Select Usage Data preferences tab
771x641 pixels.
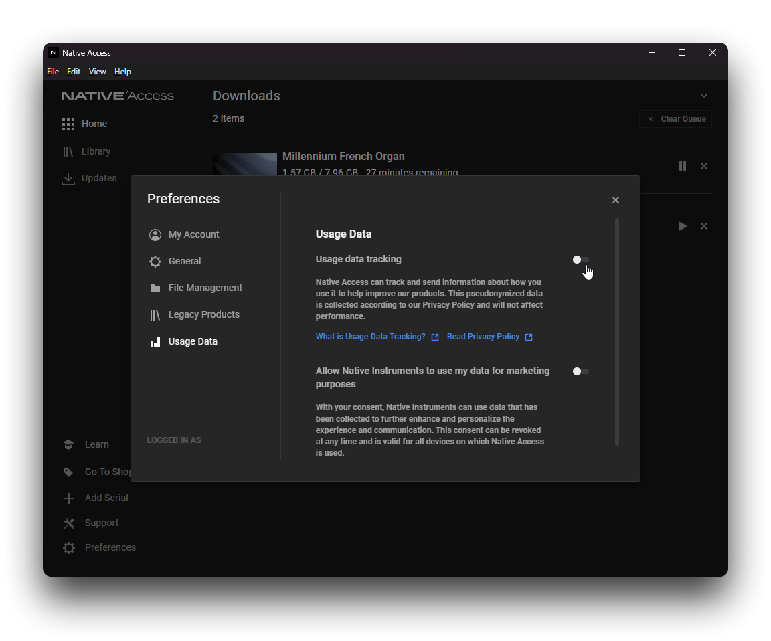point(184,342)
